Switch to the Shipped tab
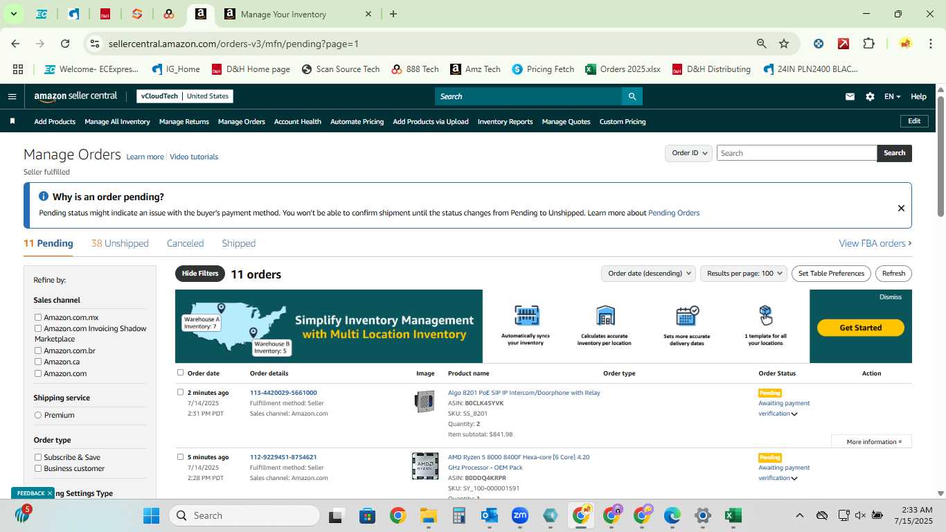The height and width of the screenshot is (532, 946). pyautogui.click(x=238, y=243)
